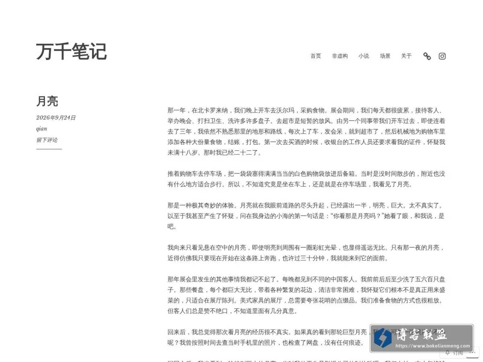Screen dimensions: 483x362
Task: Click the paragraph starting 那一年，在北卡罗来纳
Action: (306, 131)
